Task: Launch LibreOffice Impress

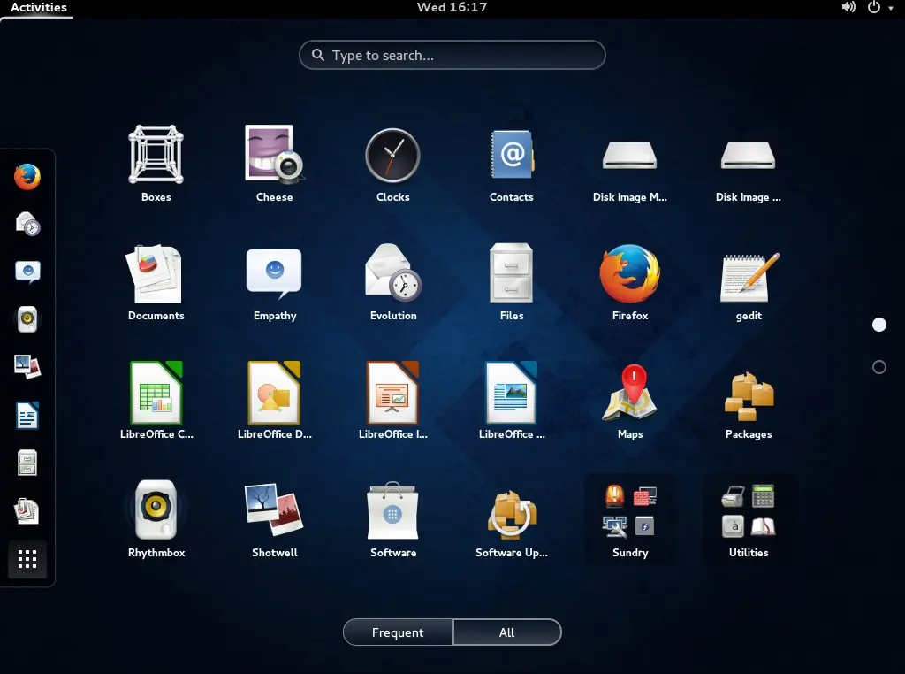Action: coord(393,402)
